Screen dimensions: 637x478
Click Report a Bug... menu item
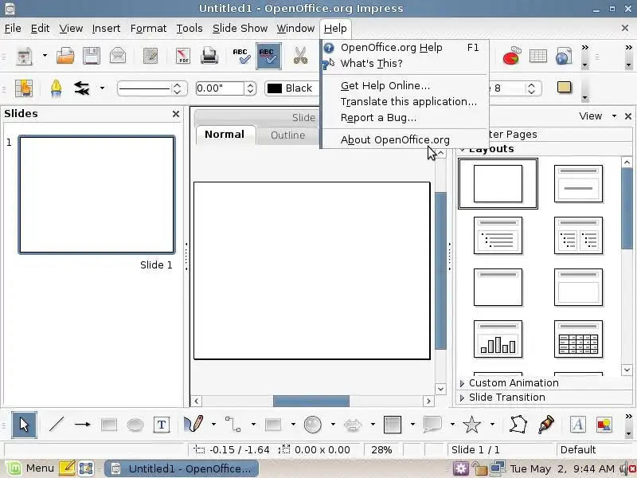click(405, 118)
